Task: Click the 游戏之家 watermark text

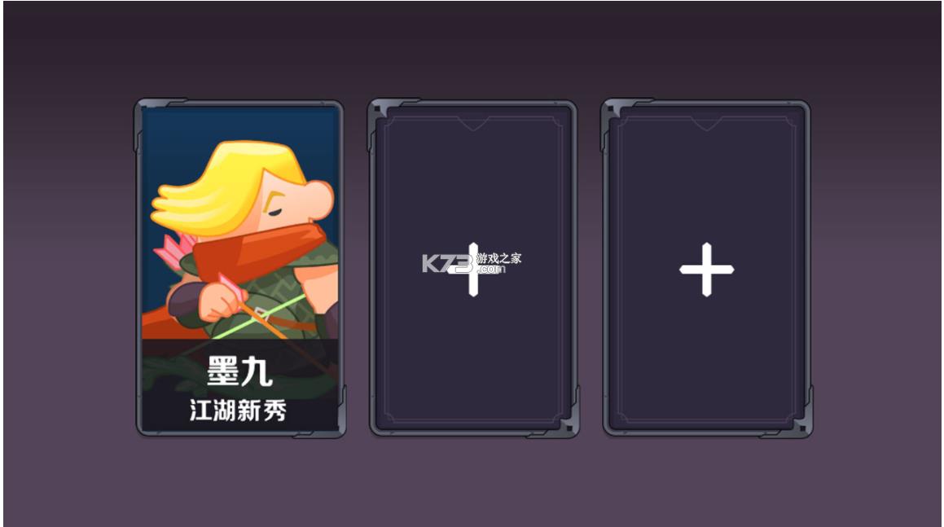Action: (x=499, y=257)
